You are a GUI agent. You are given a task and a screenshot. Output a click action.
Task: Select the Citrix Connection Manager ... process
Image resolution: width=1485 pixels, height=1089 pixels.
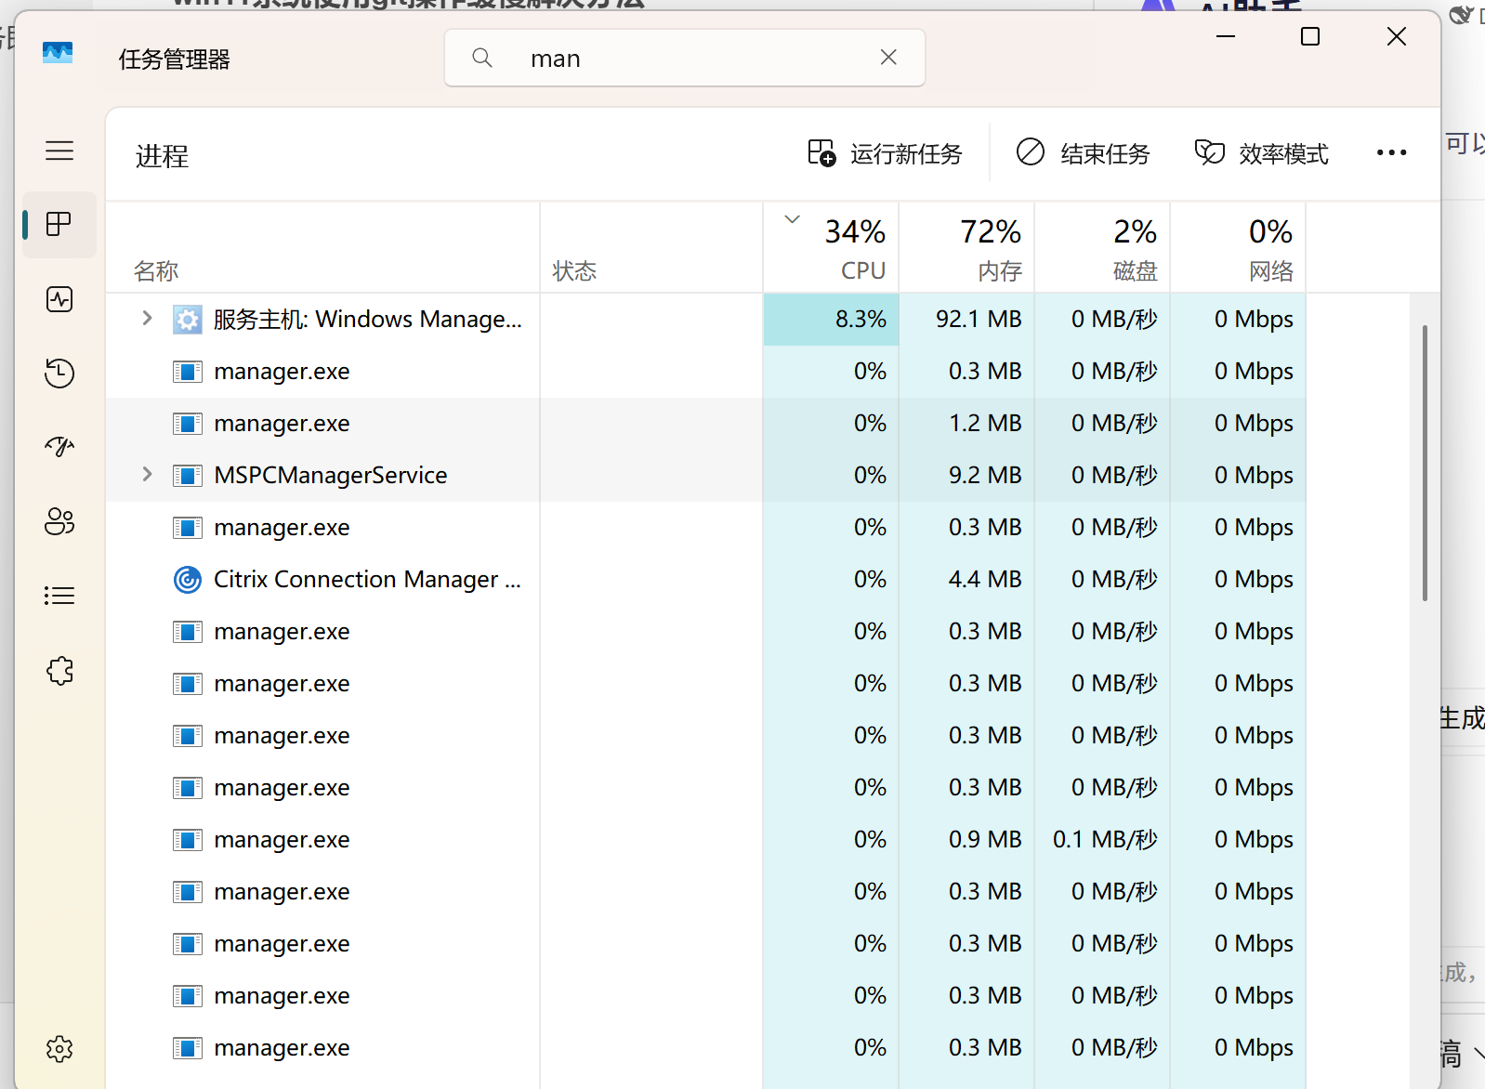(x=367, y=579)
